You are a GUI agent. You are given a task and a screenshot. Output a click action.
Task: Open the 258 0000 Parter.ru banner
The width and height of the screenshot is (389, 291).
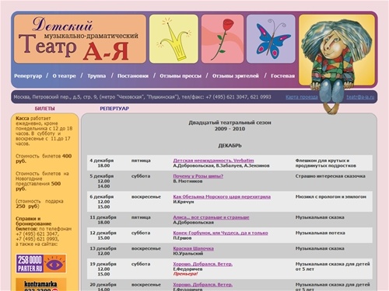click(x=41, y=263)
